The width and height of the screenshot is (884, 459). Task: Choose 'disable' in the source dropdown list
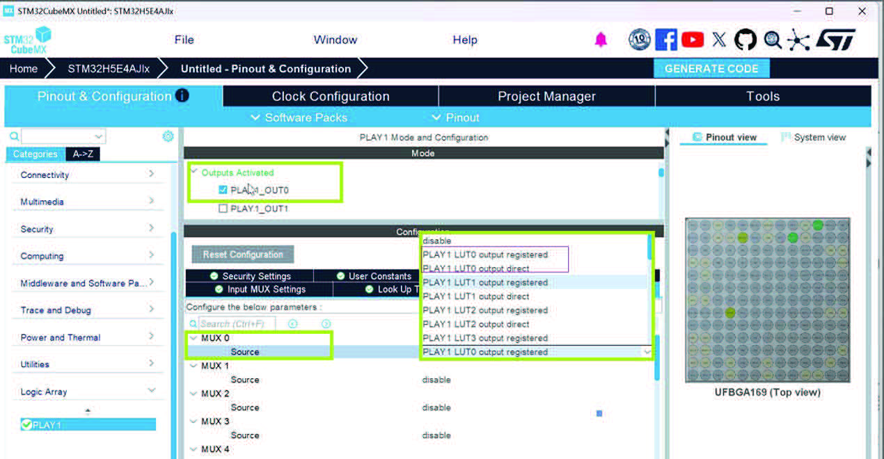(534, 241)
